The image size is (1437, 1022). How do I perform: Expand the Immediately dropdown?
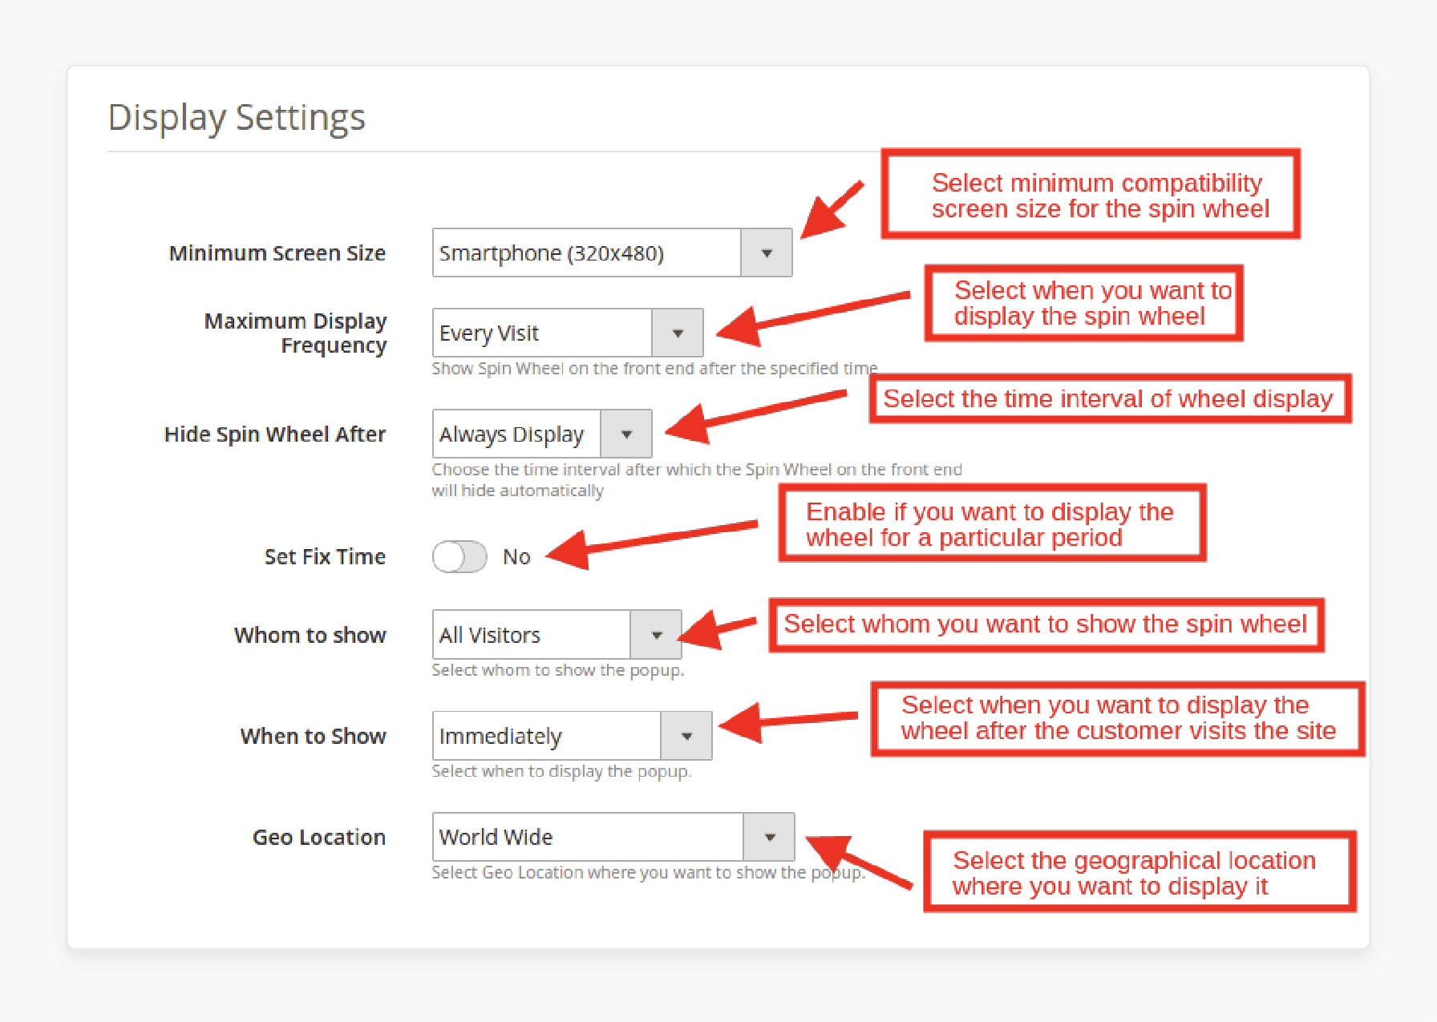pos(572,735)
